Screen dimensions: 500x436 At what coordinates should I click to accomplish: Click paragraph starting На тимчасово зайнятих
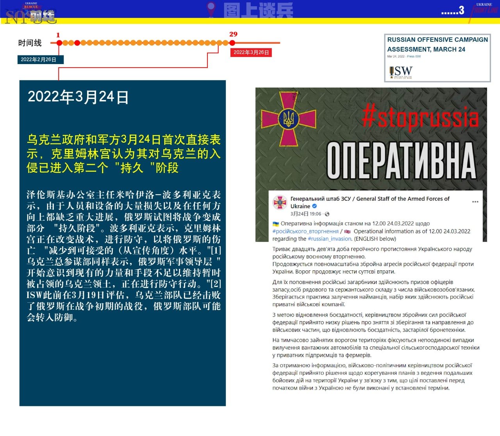376,348
